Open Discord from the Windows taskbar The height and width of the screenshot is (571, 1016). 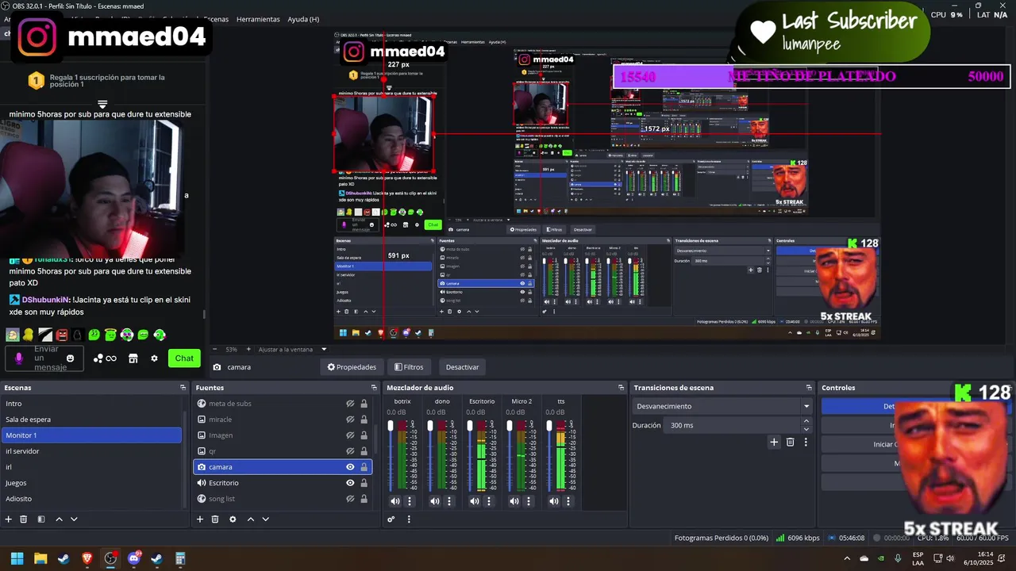click(134, 558)
